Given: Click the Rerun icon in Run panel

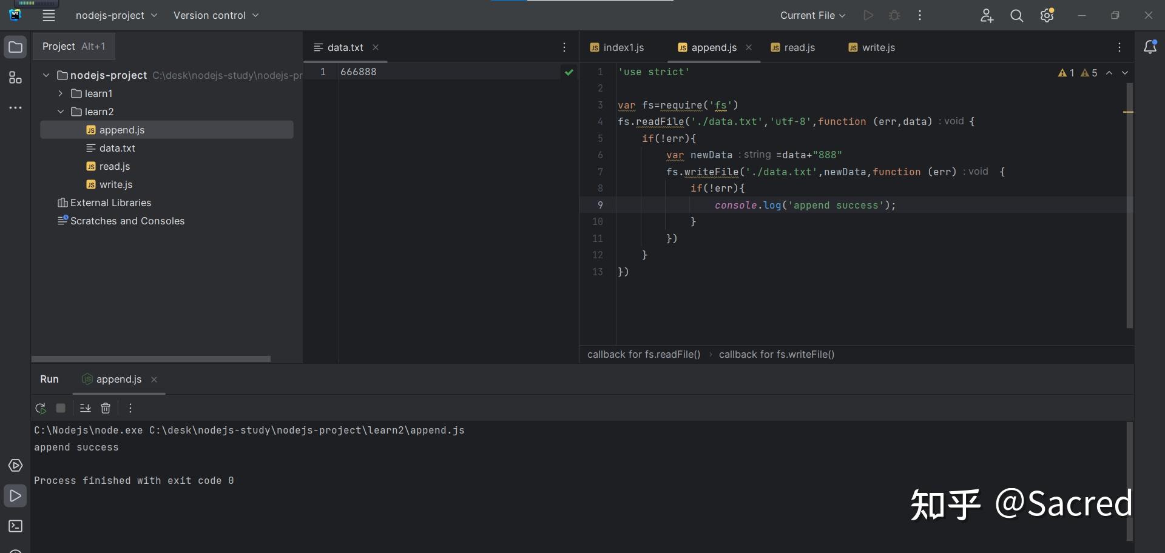Looking at the screenshot, I should [41, 408].
